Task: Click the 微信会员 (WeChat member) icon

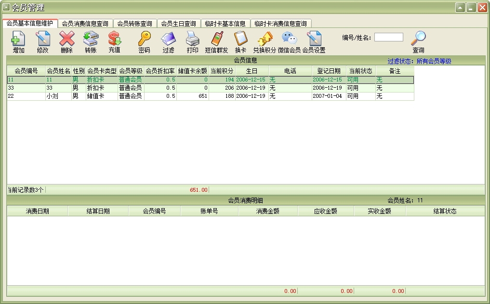Action: pyautogui.click(x=289, y=40)
